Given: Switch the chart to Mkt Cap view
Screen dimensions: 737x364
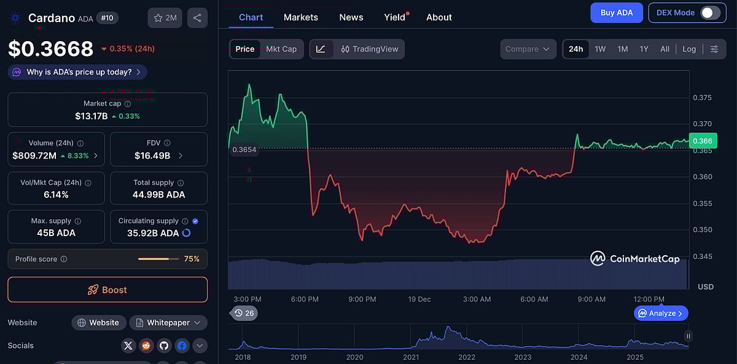Looking at the screenshot, I should click(x=281, y=49).
